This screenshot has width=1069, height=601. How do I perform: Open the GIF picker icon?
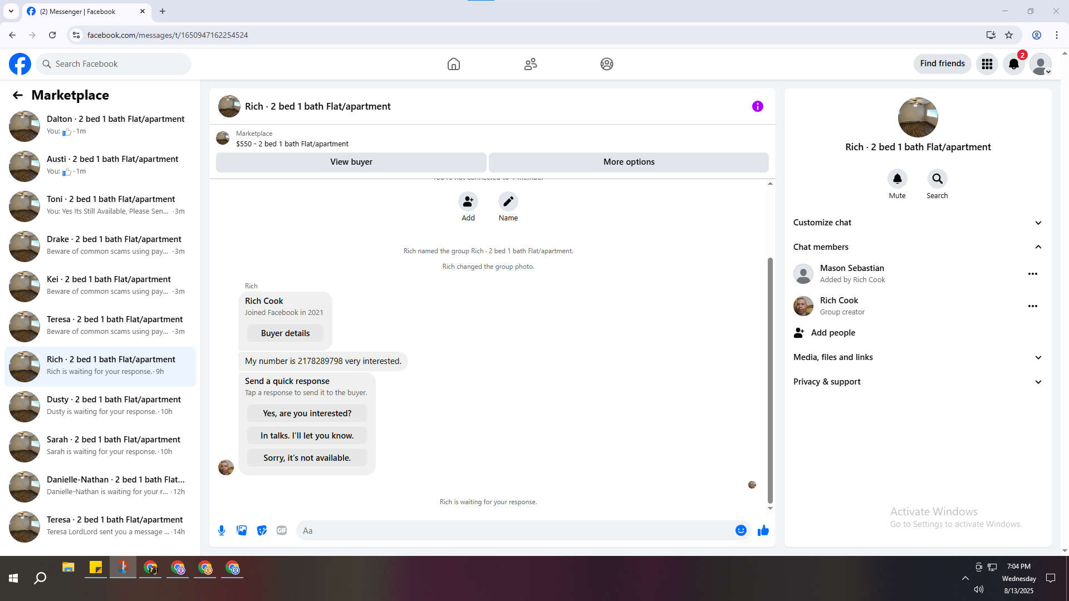[282, 530]
